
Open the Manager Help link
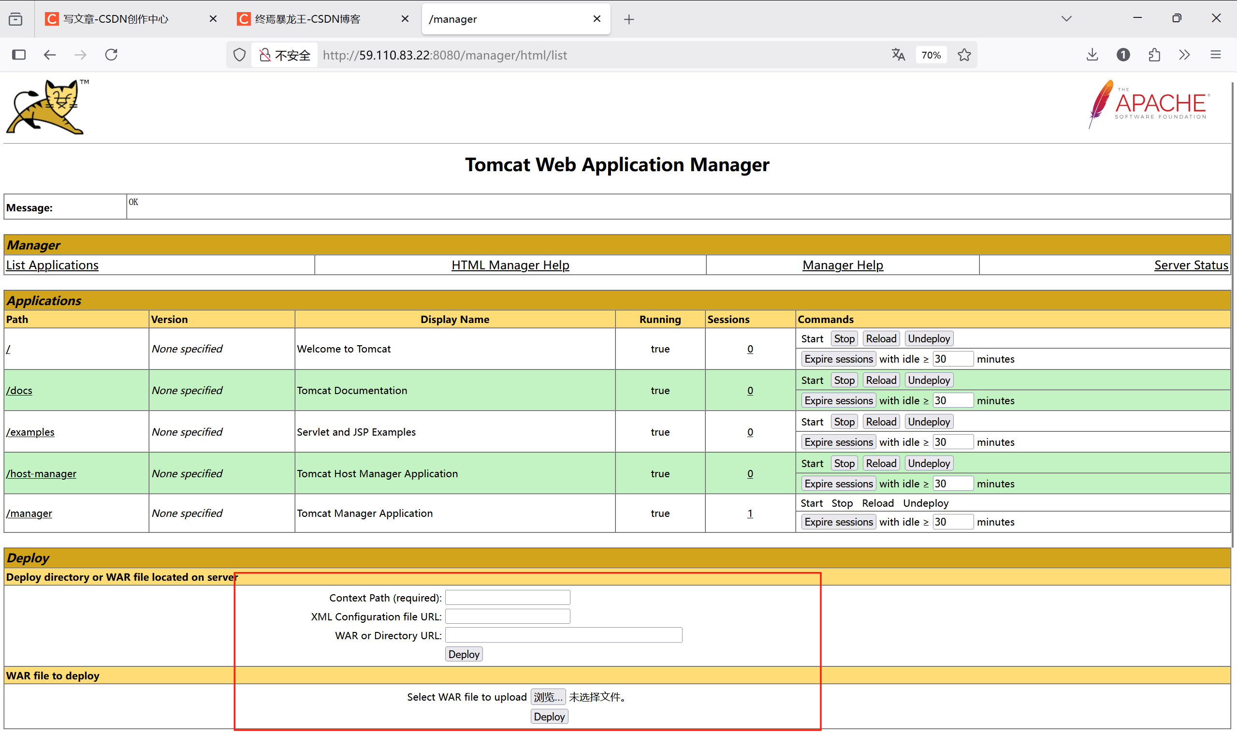pyautogui.click(x=843, y=265)
